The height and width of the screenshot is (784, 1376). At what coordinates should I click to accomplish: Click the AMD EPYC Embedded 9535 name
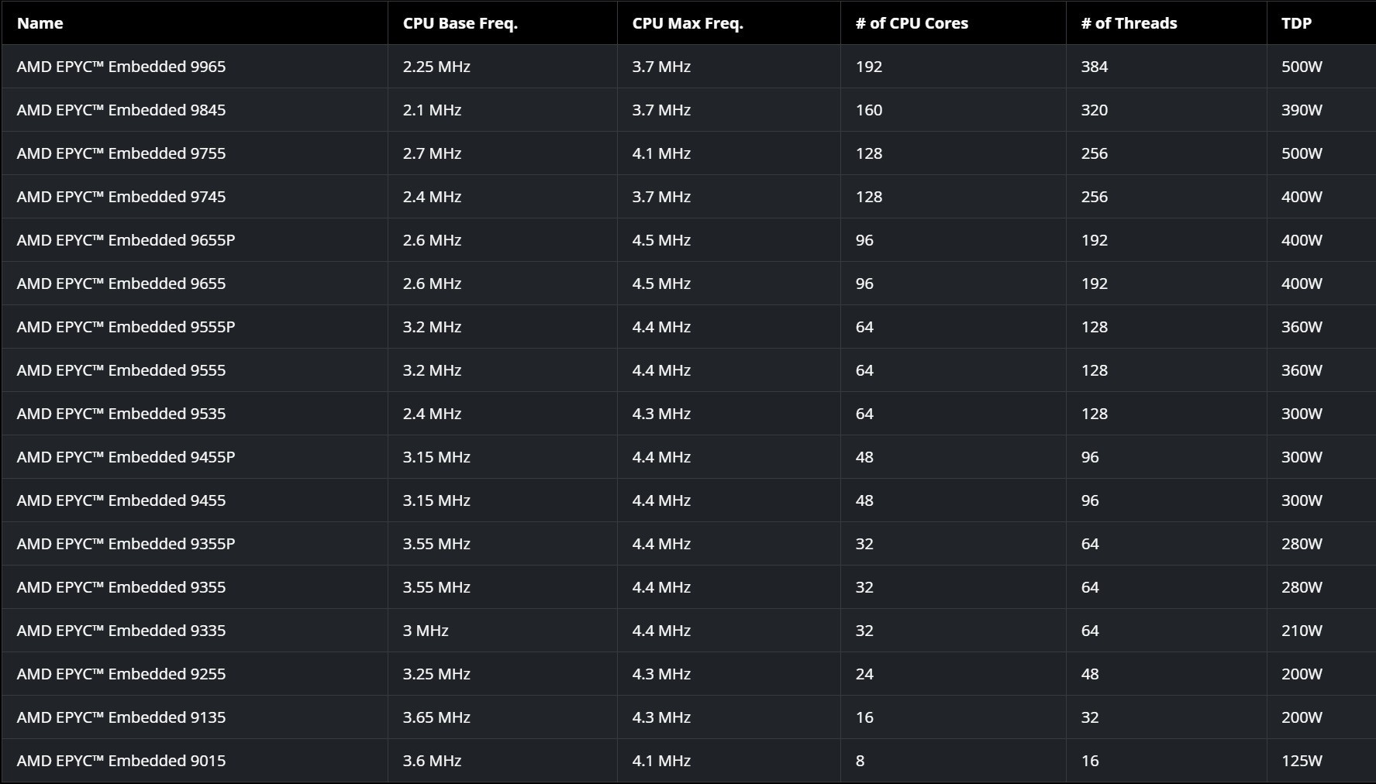click(x=121, y=414)
